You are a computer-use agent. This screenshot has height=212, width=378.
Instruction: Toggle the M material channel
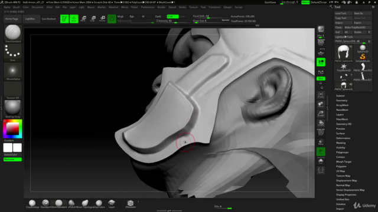click(x=143, y=16)
